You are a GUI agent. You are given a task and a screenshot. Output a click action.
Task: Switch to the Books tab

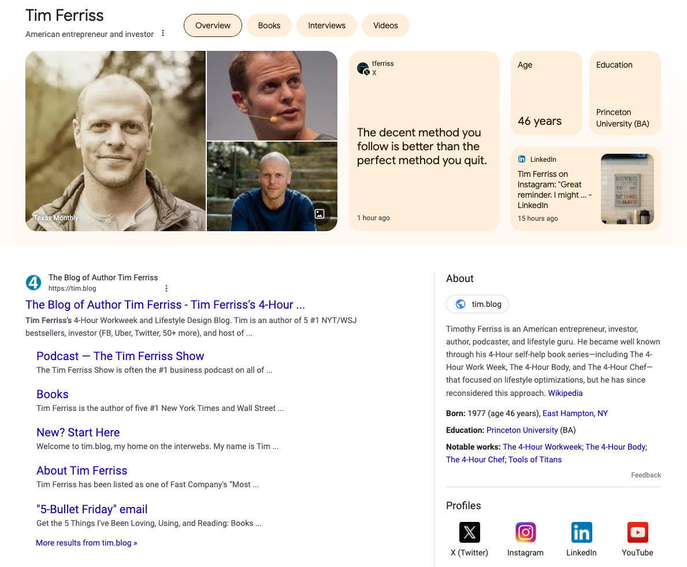269,25
